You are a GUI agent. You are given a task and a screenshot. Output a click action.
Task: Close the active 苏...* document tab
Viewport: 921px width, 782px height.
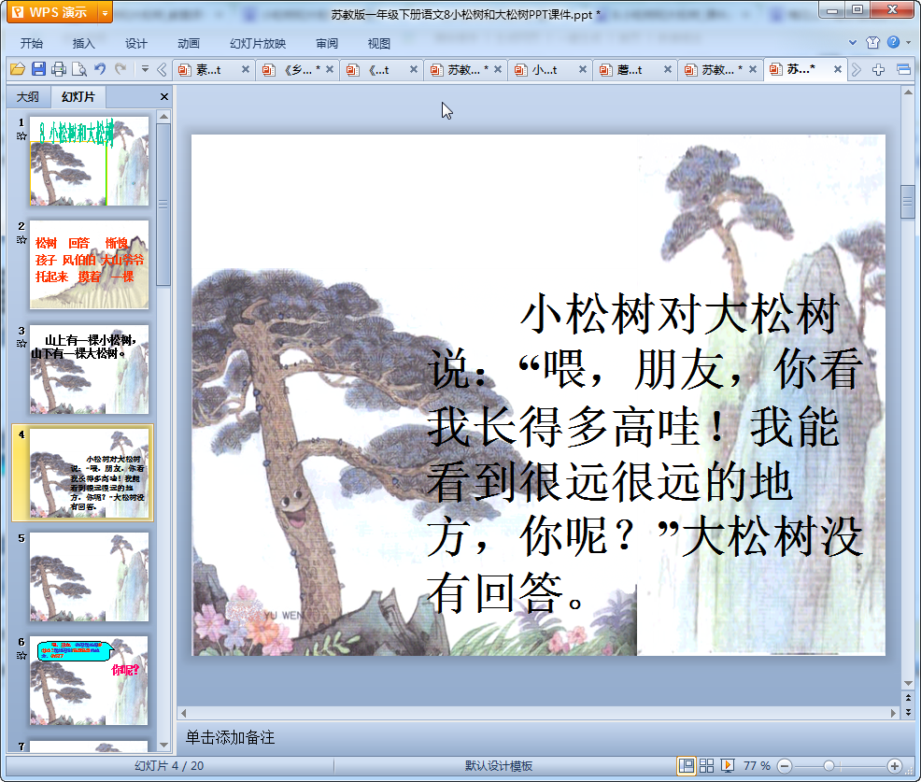[x=838, y=69]
